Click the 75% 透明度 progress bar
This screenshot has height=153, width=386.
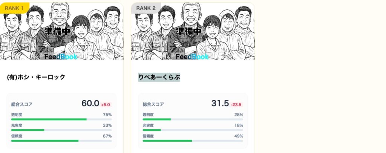click(x=61, y=119)
